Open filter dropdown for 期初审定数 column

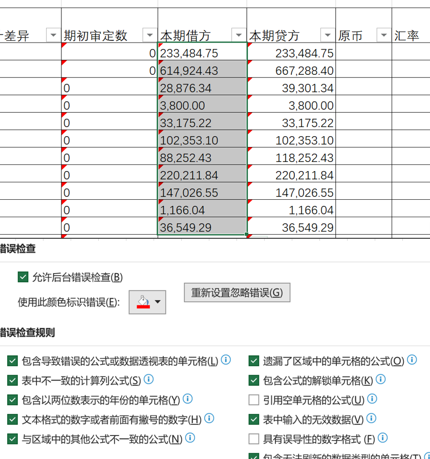[x=150, y=35]
